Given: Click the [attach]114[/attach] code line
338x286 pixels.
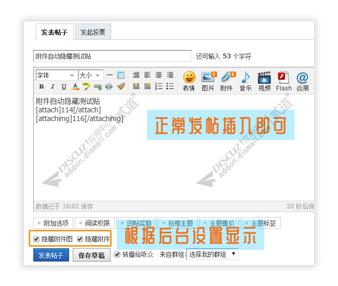Looking at the screenshot, I should tap(68, 110).
